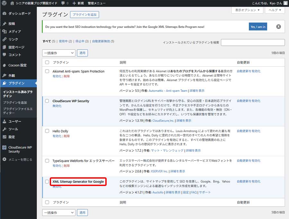Click the Media icon in sidebar
Image resolution: width=289 pixels, height=219 pixels.
click(x=4, y=31)
